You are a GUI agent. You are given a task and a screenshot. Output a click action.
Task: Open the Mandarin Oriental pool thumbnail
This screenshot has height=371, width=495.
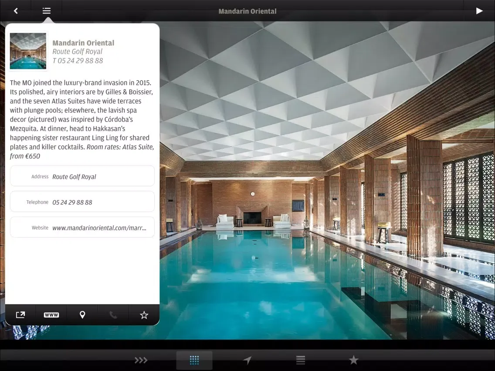28,51
